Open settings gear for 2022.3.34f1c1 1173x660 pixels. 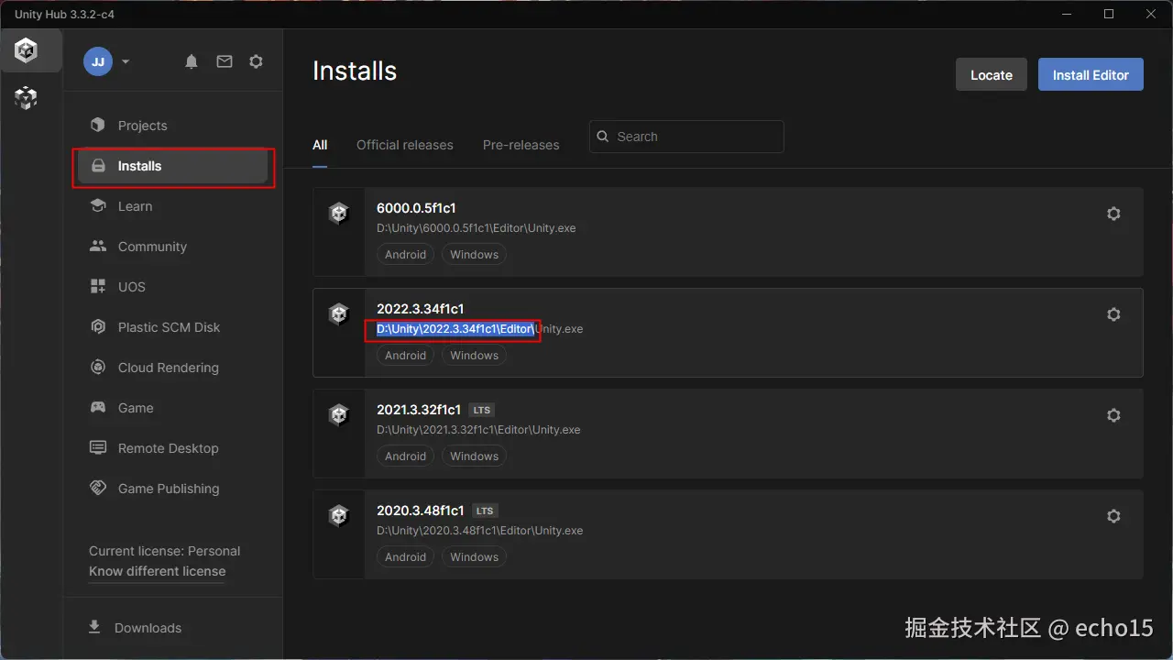click(x=1113, y=314)
